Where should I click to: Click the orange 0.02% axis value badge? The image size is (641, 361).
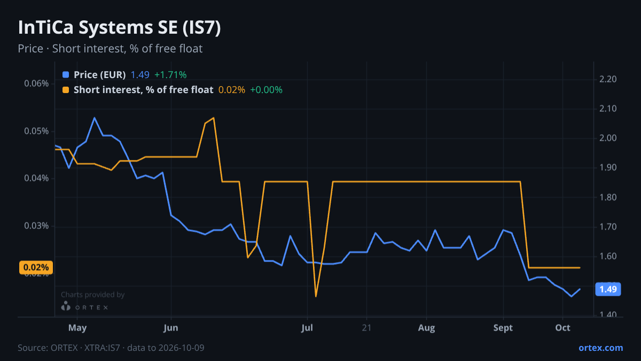[36, 267]
